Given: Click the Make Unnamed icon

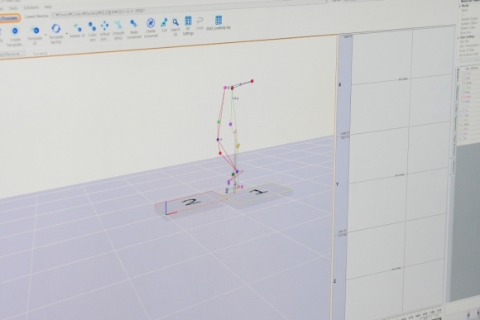Looking at the screenshot, I should (x=134, y=24).
